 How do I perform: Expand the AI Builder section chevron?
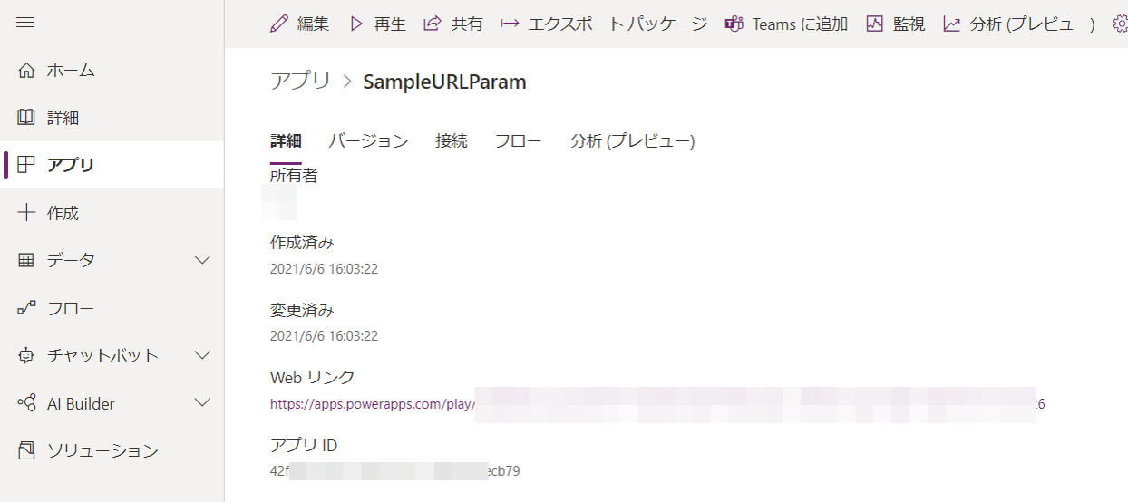coord(203,403)
